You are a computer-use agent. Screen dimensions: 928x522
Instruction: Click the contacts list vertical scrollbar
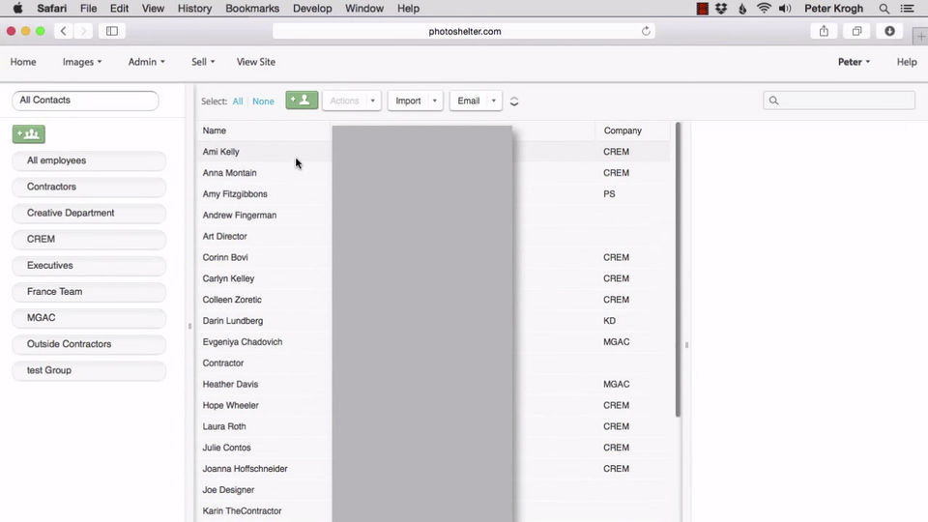[x=678, y=270]
